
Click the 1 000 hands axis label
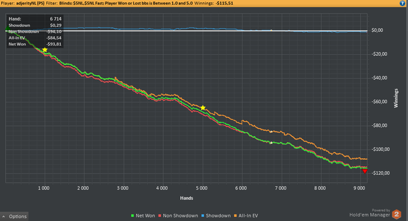pyautogui.click(x=44, y=188)
